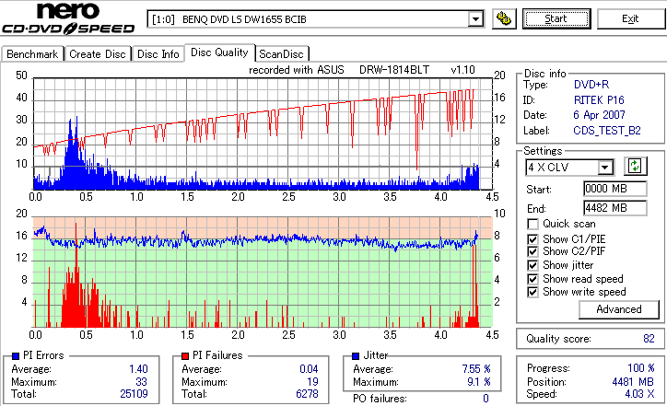667x406 pixels.
Task: Open the Disc Info tab
Action: click(x=158, y=54)
